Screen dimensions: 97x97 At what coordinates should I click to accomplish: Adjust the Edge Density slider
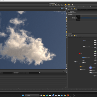pos(89,17)
